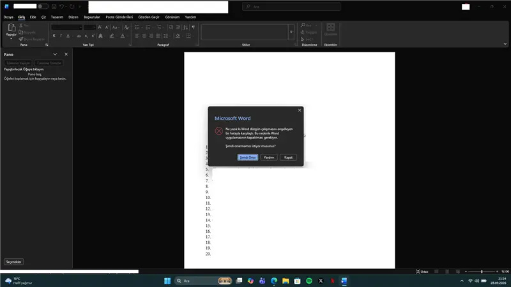The height and width of the screenshot is (287, 511).
Task: Toggle underline formatting
Action: click(x=68, y=36)
